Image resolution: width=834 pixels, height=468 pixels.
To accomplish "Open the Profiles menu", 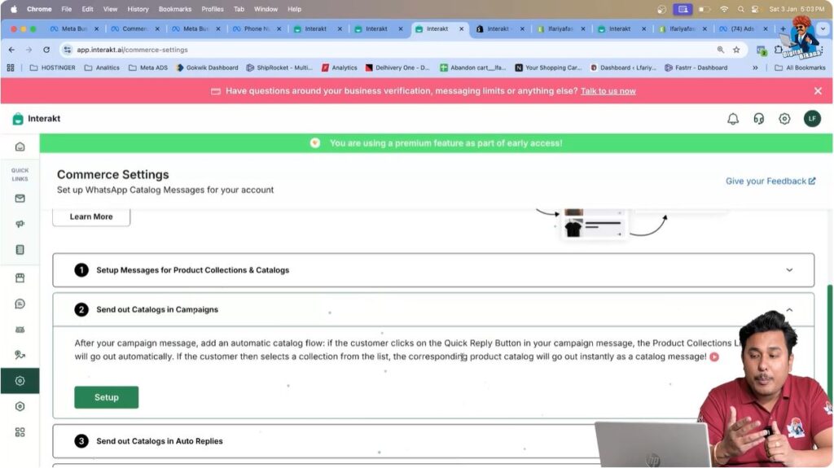I will pos(213,9).
